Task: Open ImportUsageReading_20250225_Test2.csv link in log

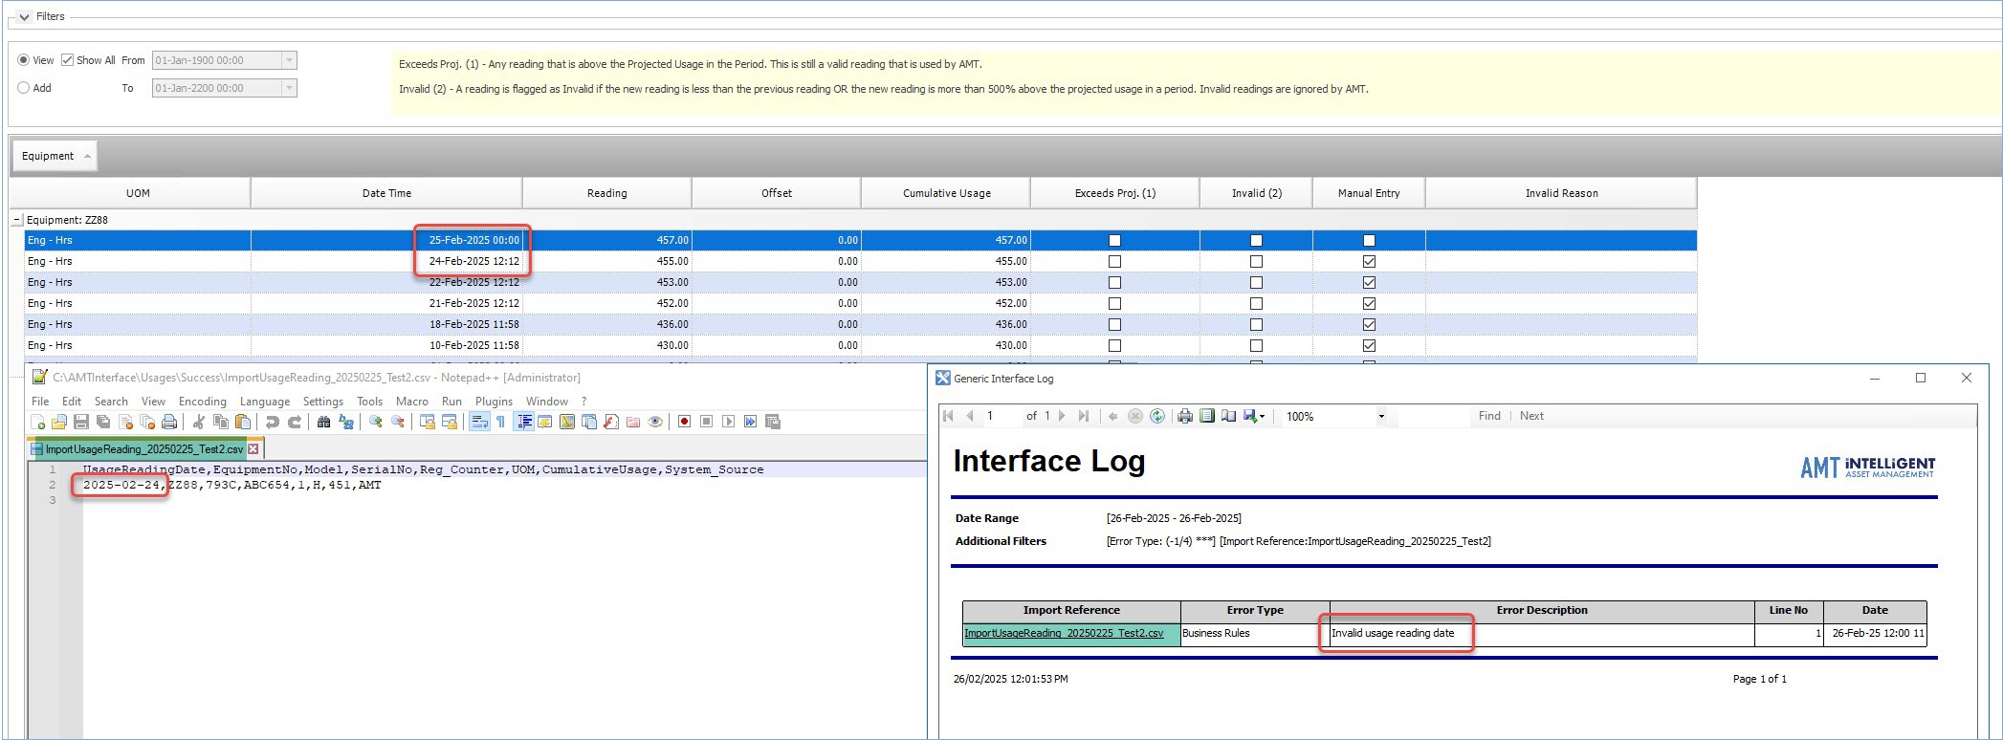Action: (1064, 633)
